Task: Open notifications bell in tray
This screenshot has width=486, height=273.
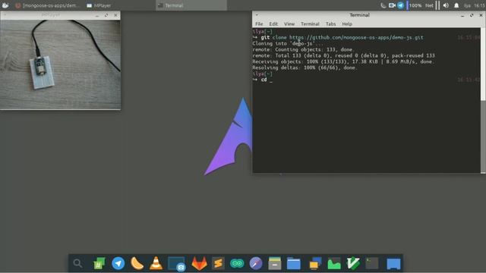Action: tap(456, 5)
